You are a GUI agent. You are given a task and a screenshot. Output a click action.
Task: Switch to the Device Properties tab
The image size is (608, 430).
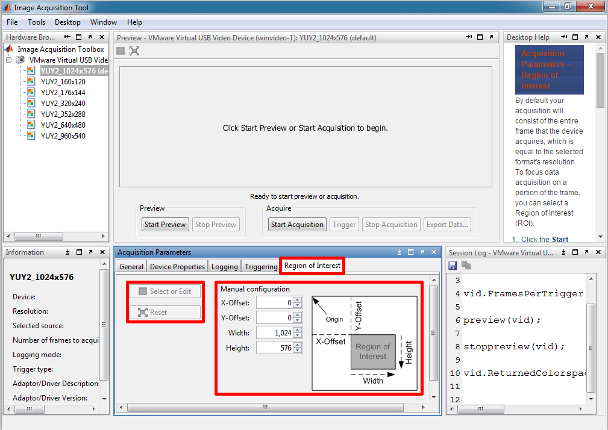tap(177, 267)
